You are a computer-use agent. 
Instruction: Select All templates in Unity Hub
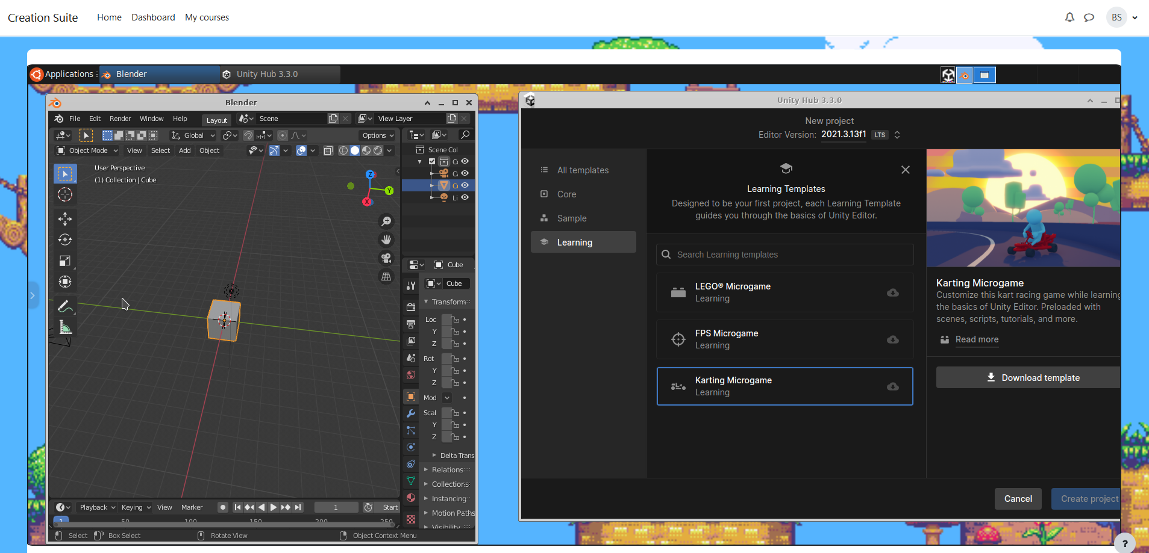pyautogui.click(x=583, y=170)
